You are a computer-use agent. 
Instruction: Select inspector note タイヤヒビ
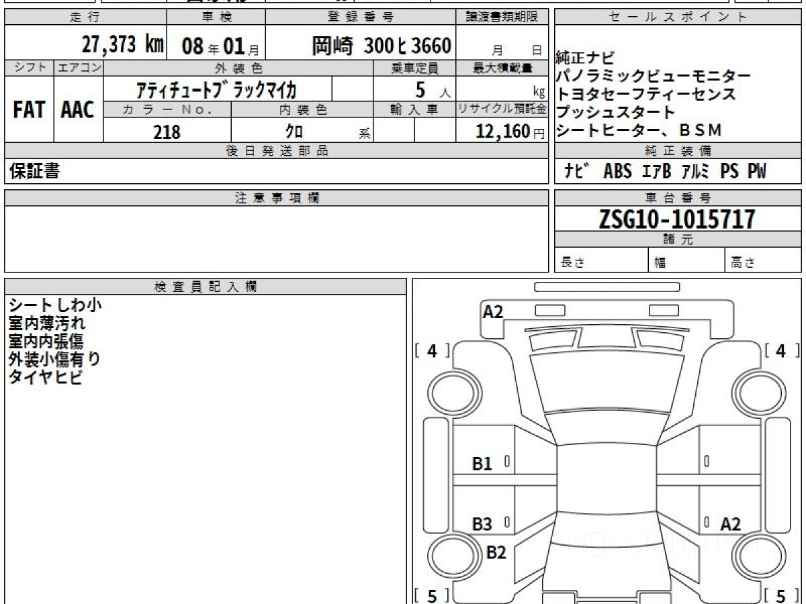[x=46, y=378]
